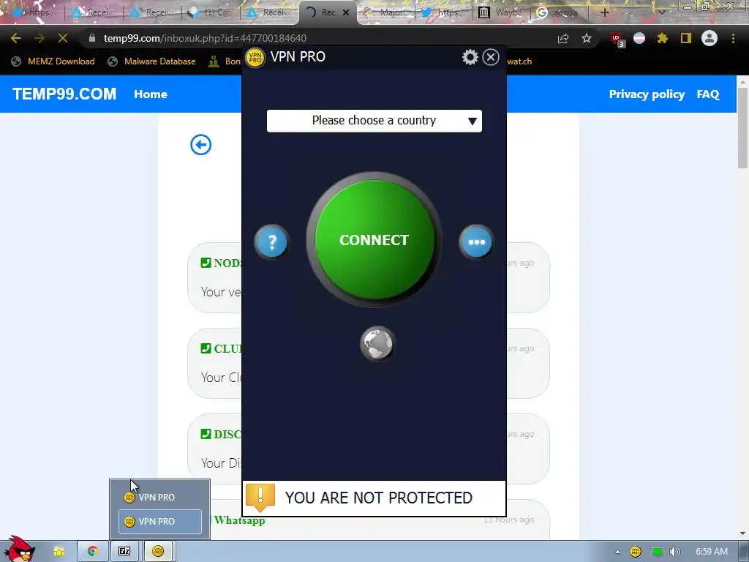Switch to Wayback Machine tab
This screenshot has width=749, height=562.
point(502,12)
